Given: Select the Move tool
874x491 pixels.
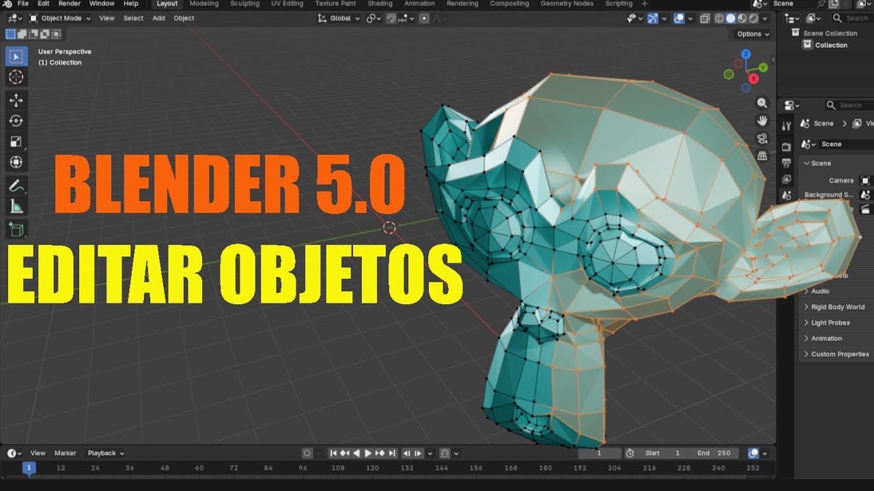Looking at the screenshot, I should pyautogui.click(x=16, y=100).
